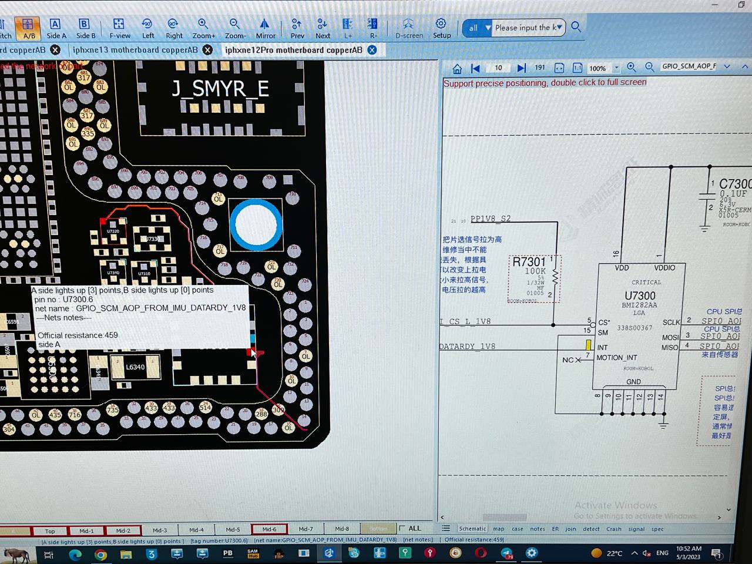Click the L+ toolbar icon
The width and height of the screenshot is (752, 564).
pos(348,28)
